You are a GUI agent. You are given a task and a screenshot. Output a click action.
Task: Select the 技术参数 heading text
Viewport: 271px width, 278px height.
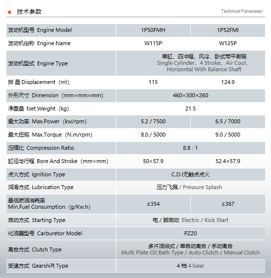(x=29, y=12)
